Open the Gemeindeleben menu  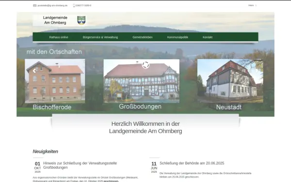[143, 37]
